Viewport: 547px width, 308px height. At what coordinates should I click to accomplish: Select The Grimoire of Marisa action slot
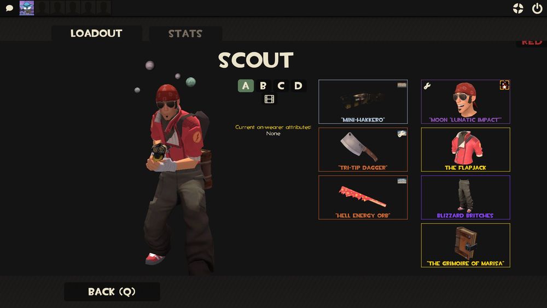click(465, 245)
